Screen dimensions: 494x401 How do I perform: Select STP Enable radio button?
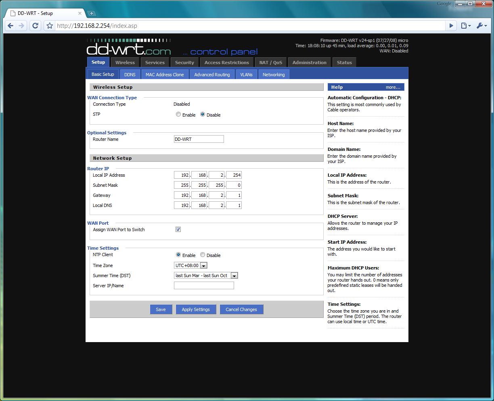(178, 115)
